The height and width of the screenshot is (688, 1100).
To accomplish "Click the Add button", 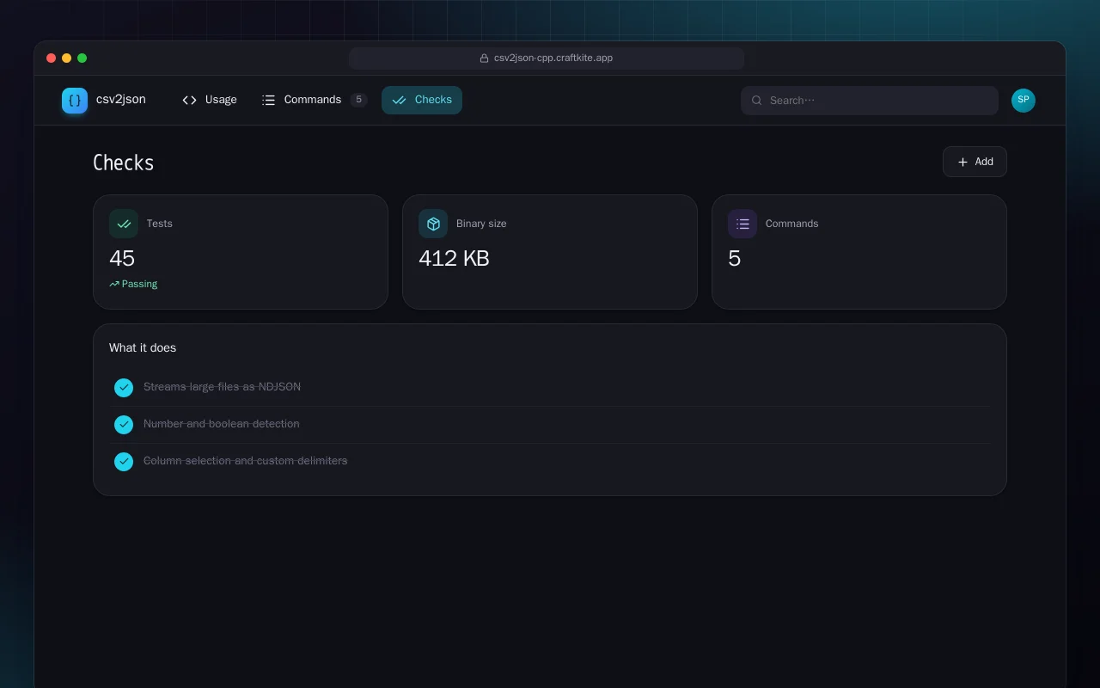I will coord(975,162).
